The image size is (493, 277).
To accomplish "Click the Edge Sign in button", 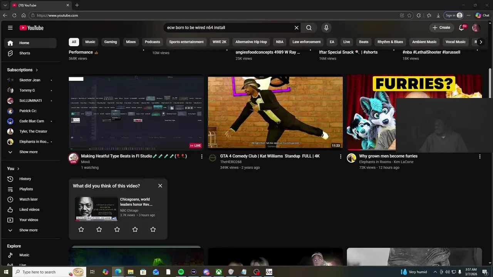I will point(453,15).
